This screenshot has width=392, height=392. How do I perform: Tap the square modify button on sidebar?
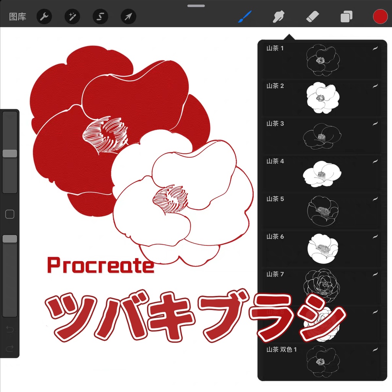point(10,214)
